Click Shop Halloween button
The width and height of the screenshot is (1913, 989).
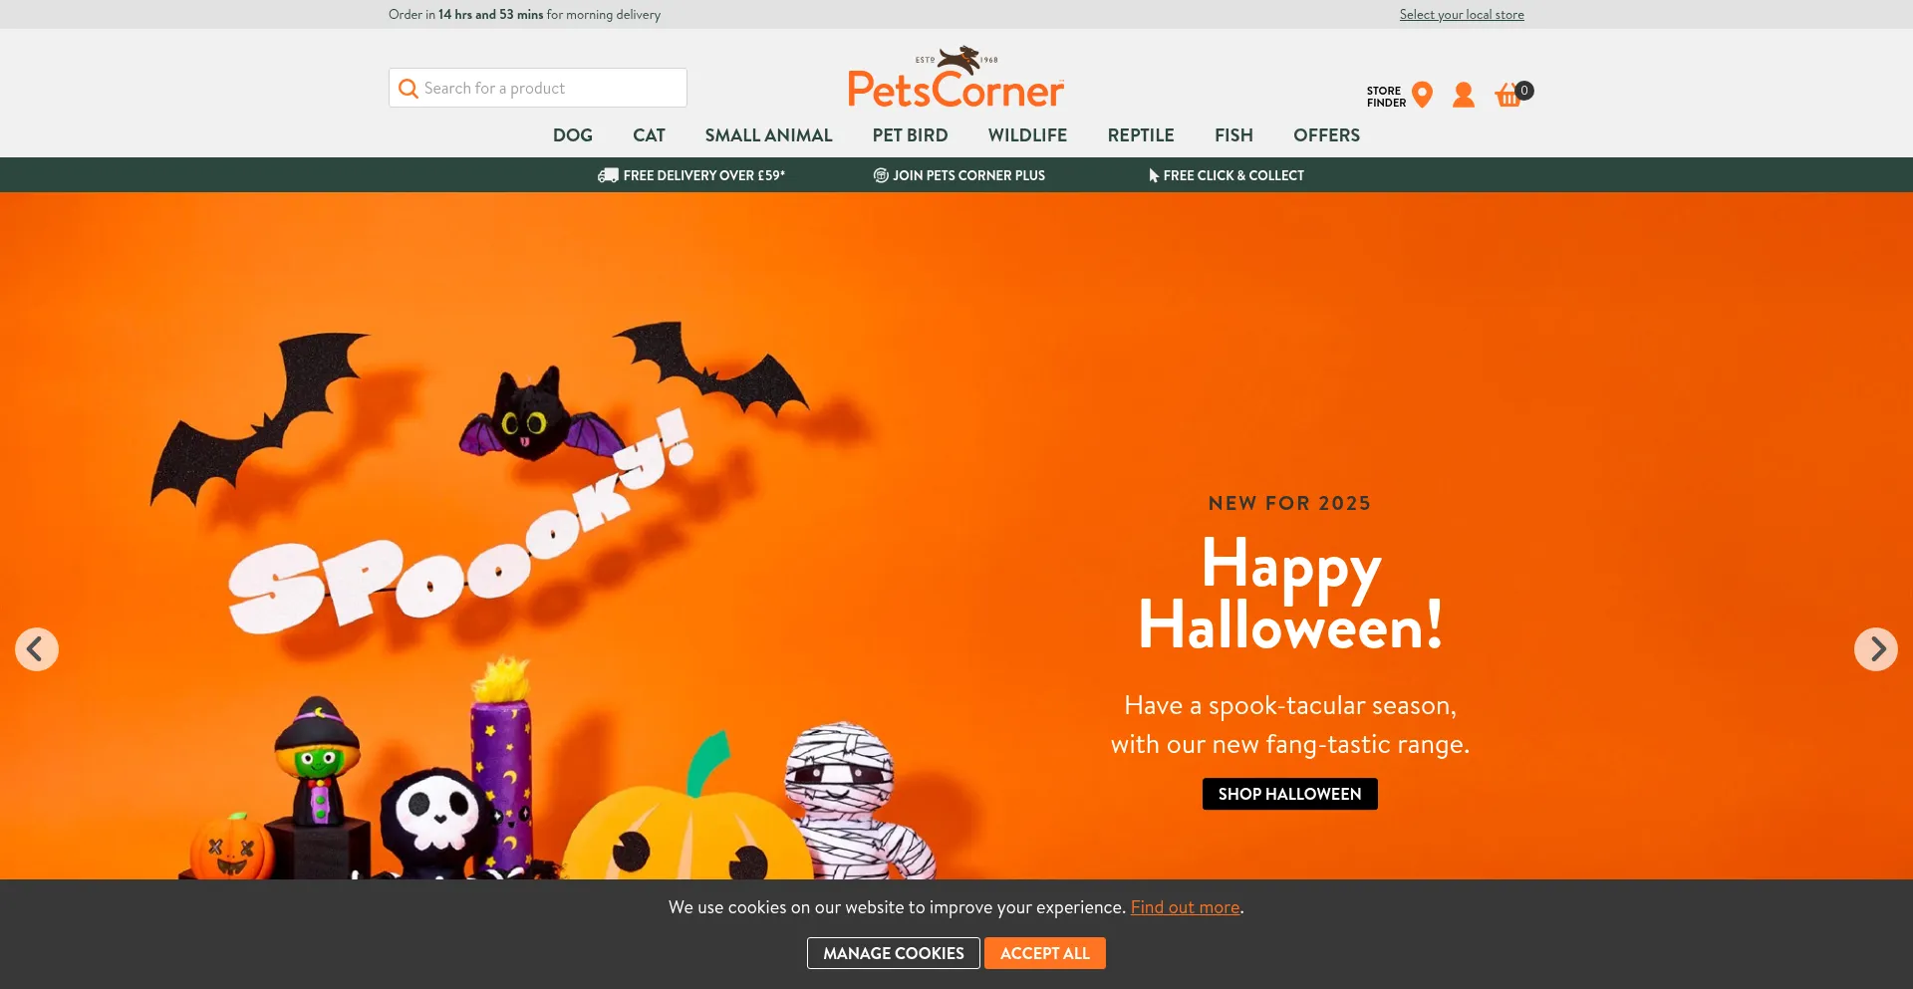pos(1290,794)
